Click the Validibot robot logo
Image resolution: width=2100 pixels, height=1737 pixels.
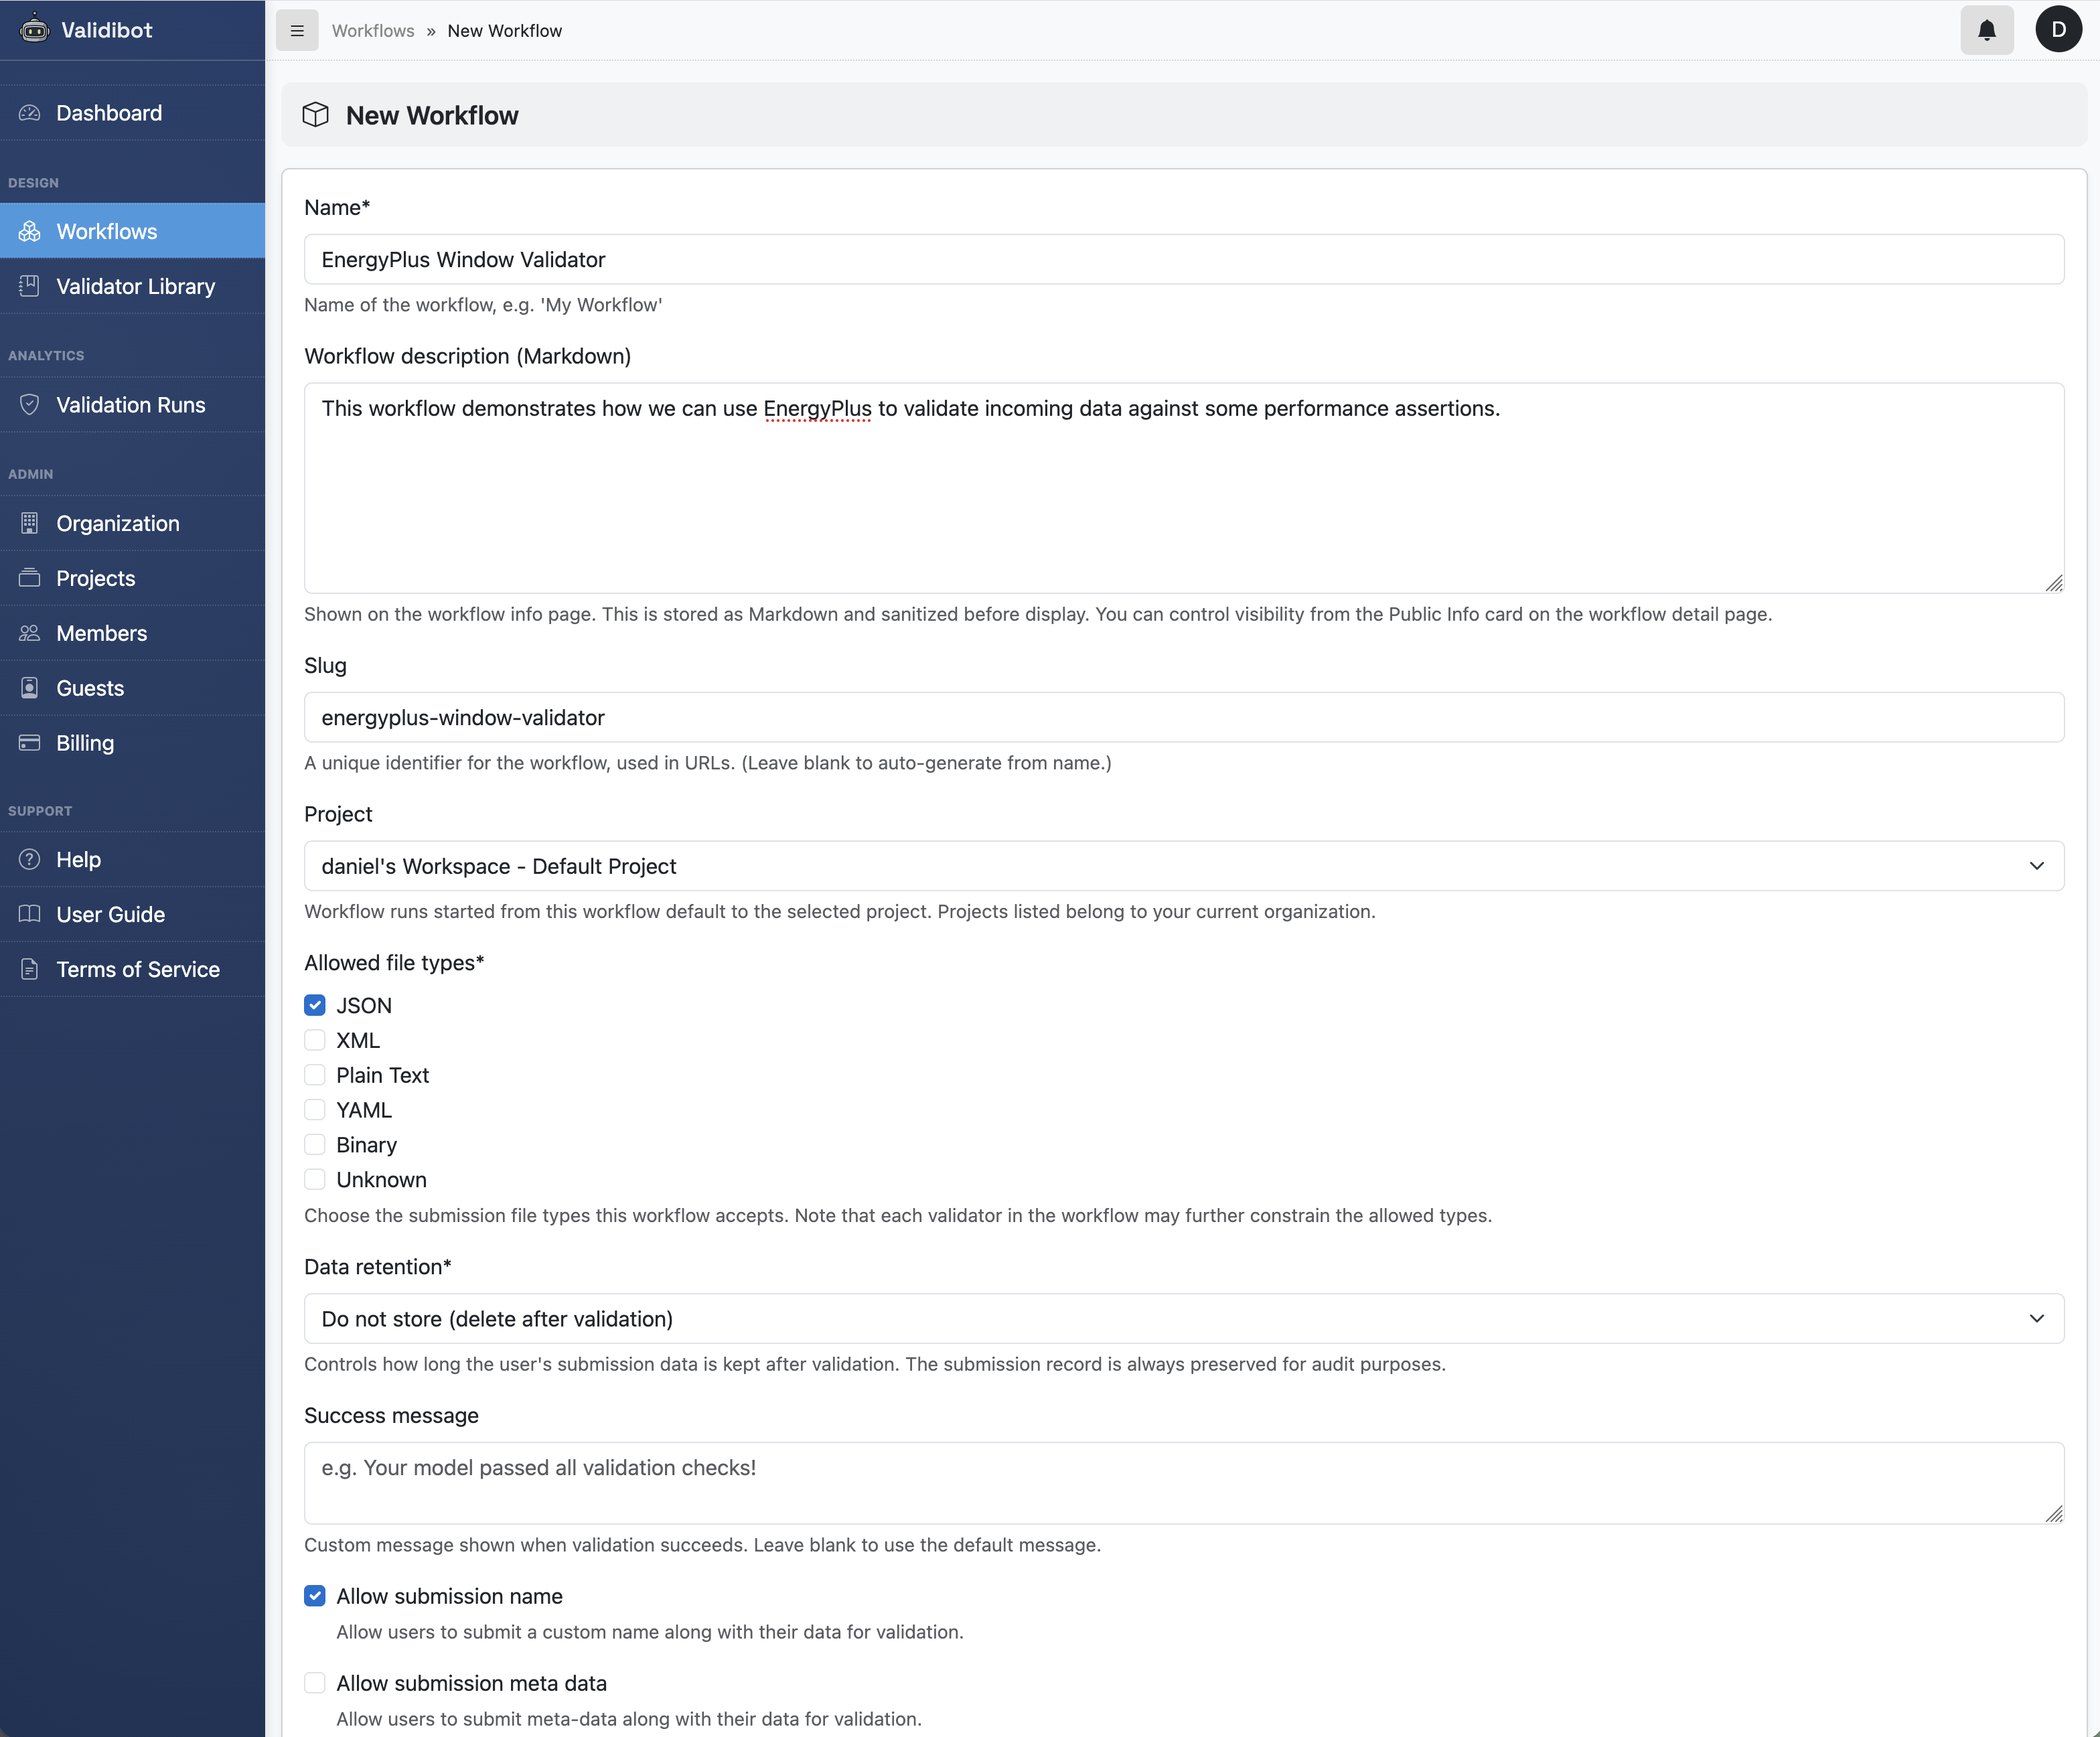coord(34,29)
